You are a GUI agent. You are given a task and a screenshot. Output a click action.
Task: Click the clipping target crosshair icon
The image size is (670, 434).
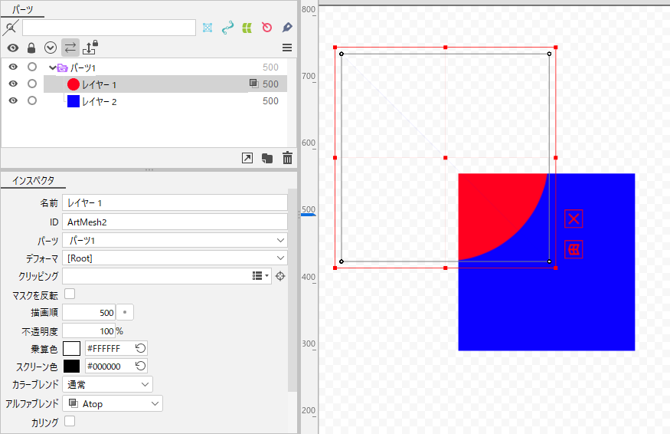pos(280,276)
